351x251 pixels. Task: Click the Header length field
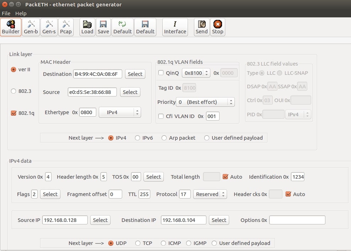pyautogui.click(x=103, y=177)
